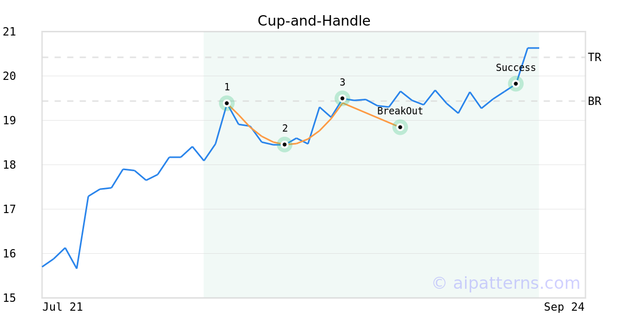Click the 21 y-axis price label

[9, 32]
